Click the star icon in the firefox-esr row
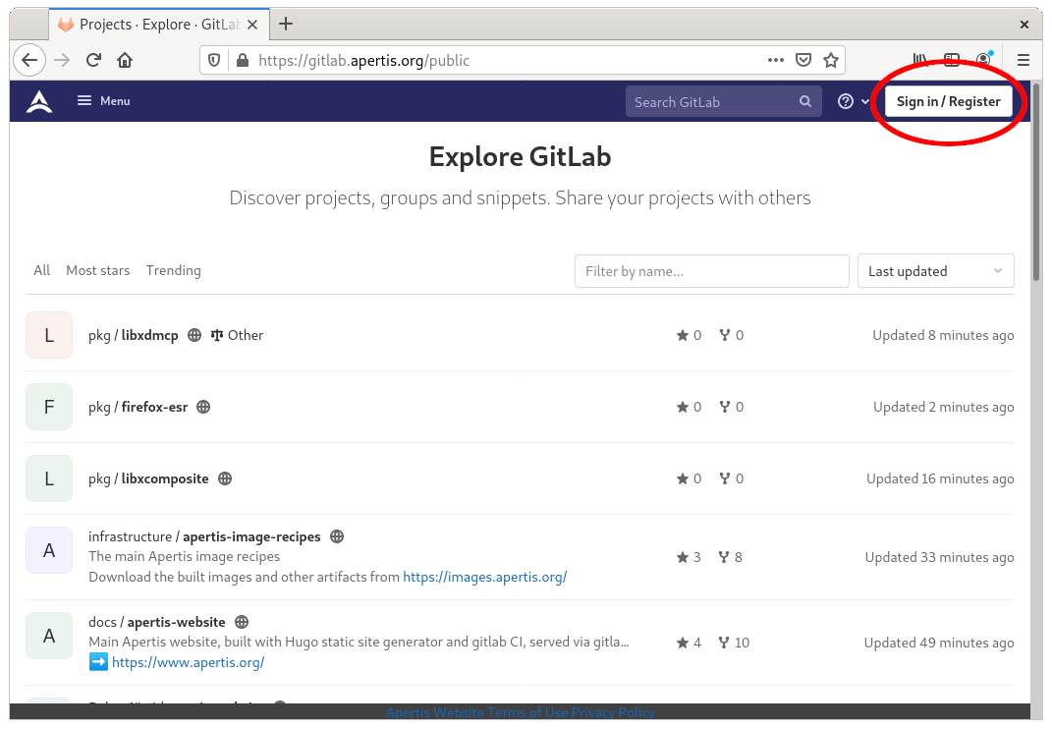Viewport: 1052px width, 729px height. coord(683,407)
